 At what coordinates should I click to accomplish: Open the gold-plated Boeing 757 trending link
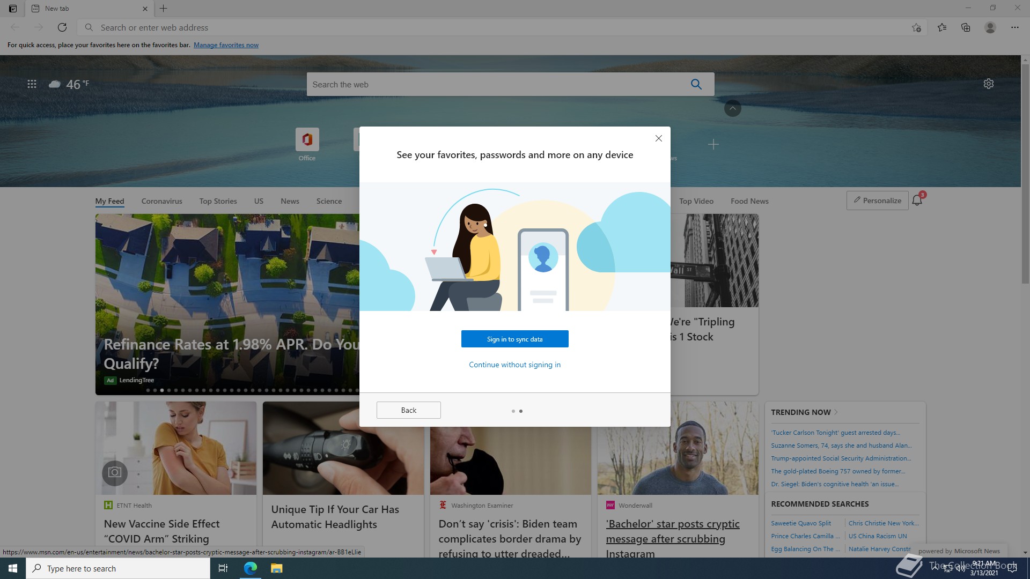tap(838, 471)
